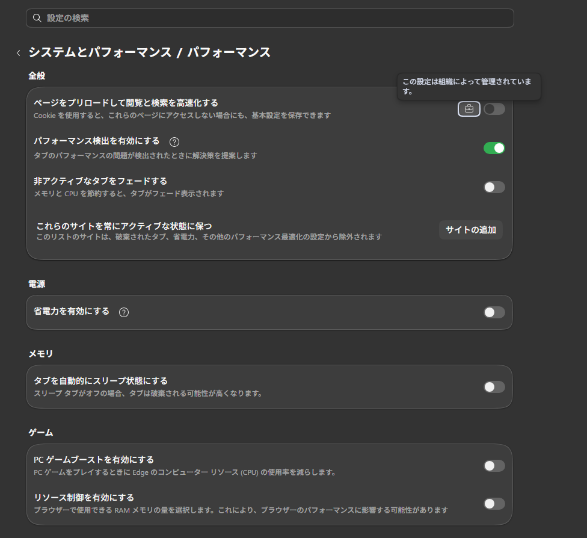
Task: Click the 省電力を有効にする label
Action: (x=72, y=311)
